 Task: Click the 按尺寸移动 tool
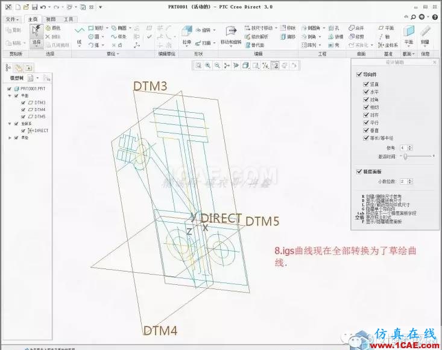point(259,28)
